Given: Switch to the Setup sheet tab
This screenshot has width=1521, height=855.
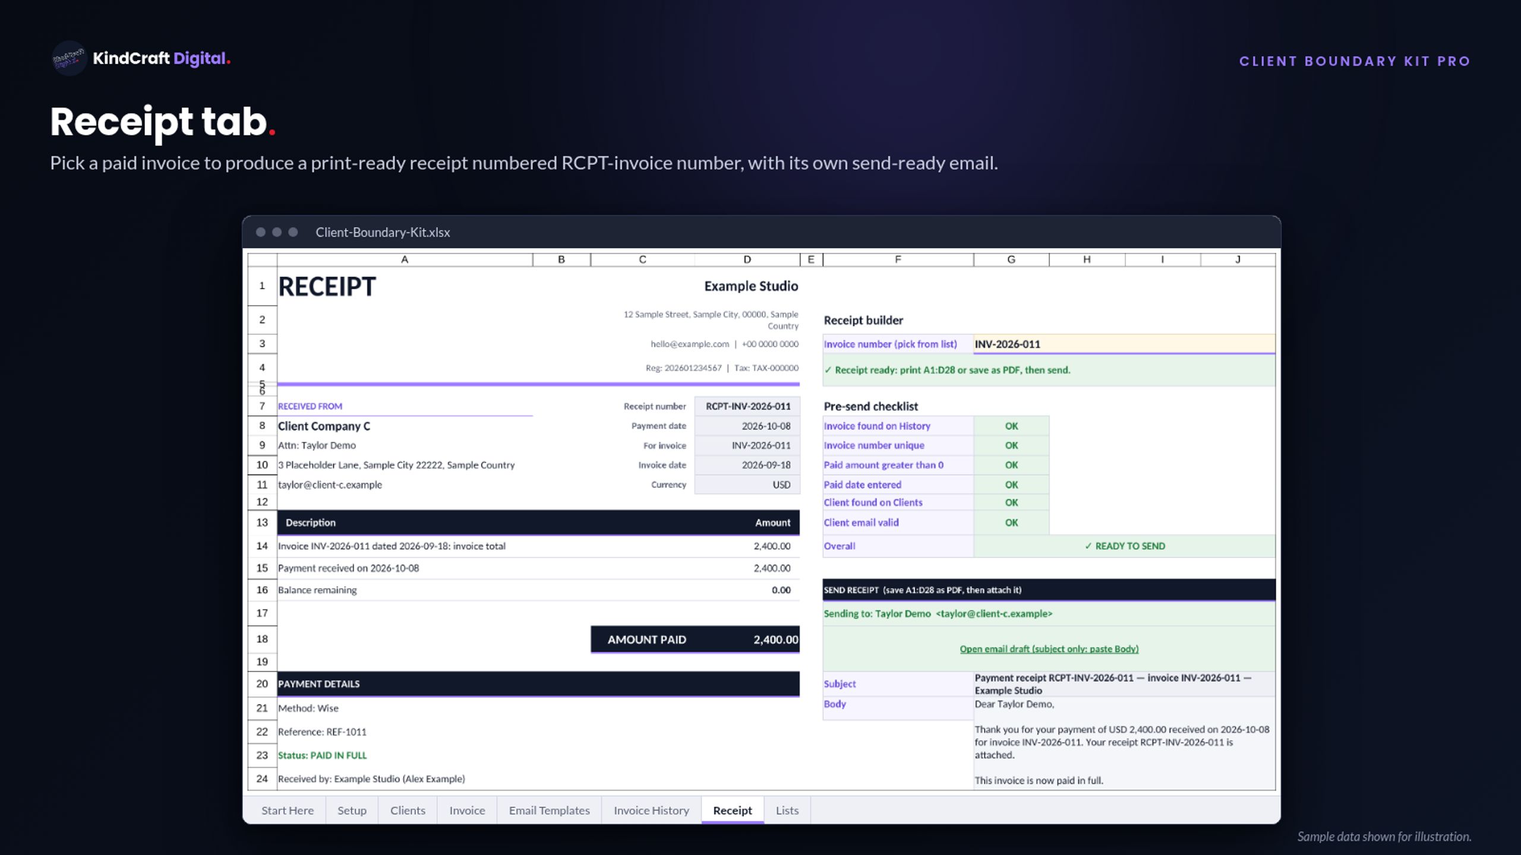Looking at the screenshot, I should 352,810.
